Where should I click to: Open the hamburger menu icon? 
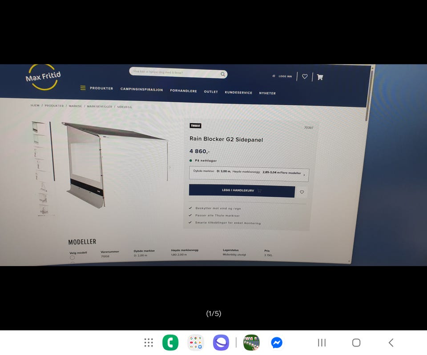point(83,88)
